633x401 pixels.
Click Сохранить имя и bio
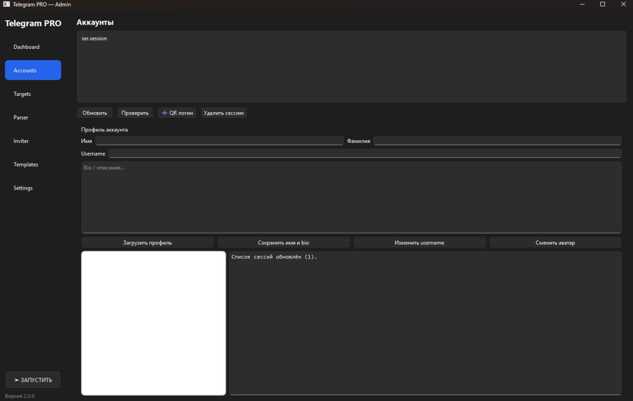(283, 242)
